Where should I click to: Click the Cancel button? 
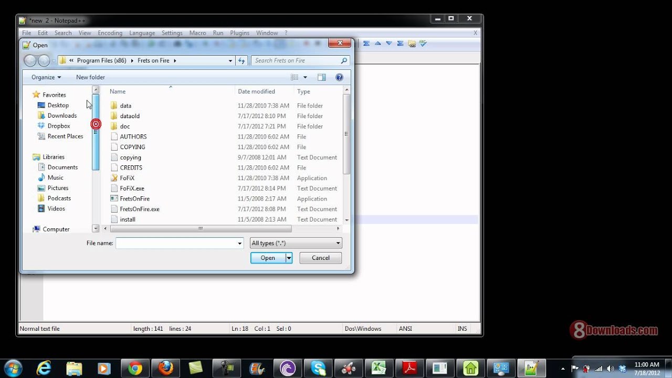tap(321, 258)
